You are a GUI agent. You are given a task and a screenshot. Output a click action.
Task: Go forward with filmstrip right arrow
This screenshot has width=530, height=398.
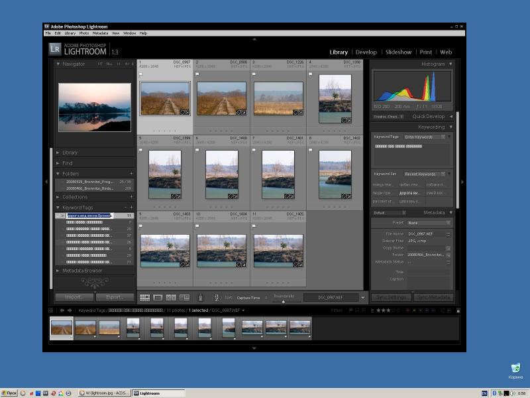pyautogui.click(x=70, y=310)
